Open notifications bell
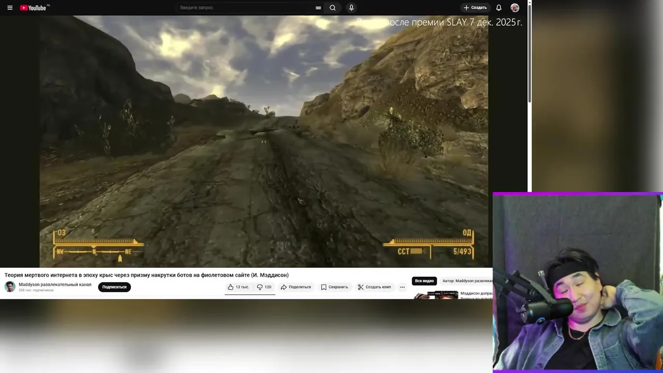This screenshot has width=663, height=373. (x=499, y=8)
